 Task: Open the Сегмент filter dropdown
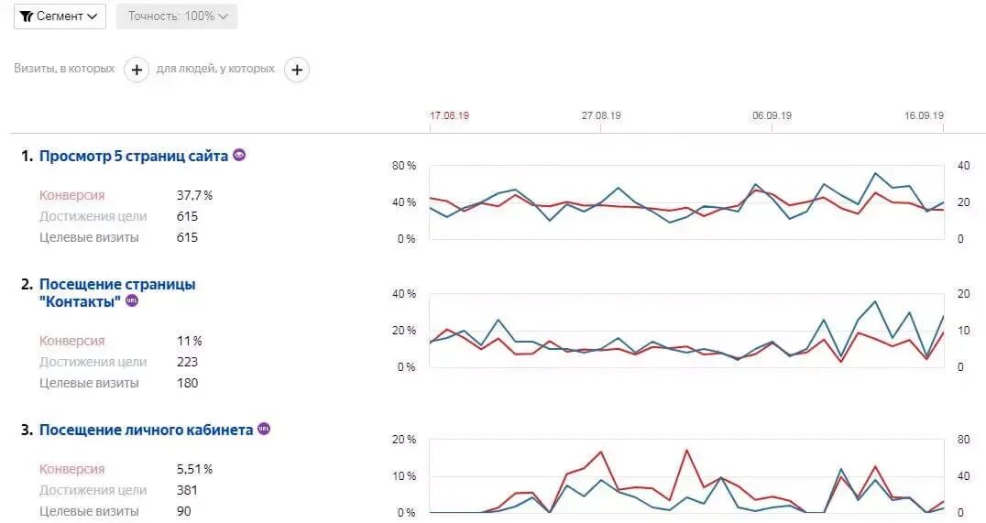pos(60,16)
